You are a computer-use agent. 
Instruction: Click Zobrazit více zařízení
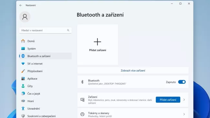133,70
